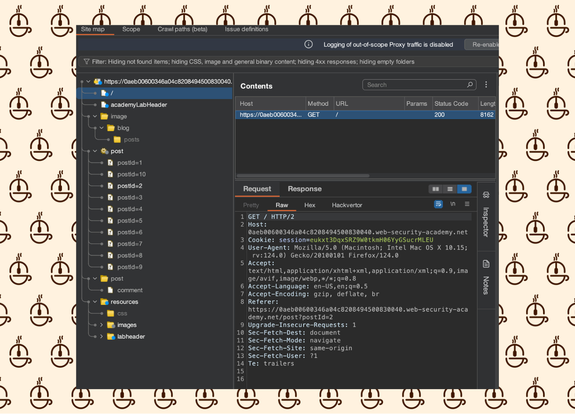This screenshot has width=575, height=414.
Task: Select side-by-side layout toggle
Action: coord(436,189)
